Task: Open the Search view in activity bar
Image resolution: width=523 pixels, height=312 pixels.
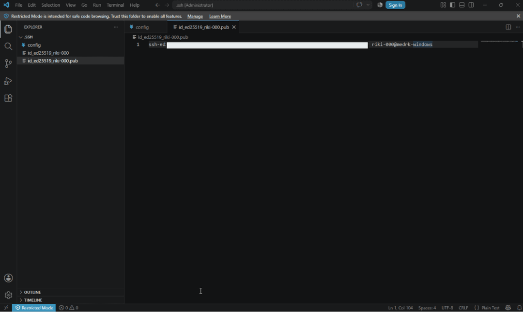Action: (x=8, y=46)
